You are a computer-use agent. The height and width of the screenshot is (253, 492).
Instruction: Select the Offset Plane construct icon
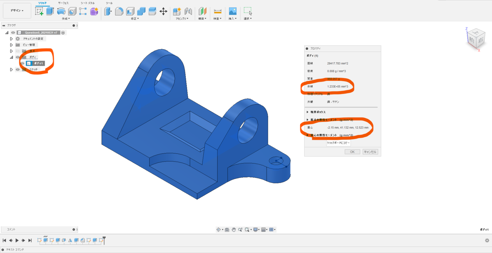tap(203, 11)
